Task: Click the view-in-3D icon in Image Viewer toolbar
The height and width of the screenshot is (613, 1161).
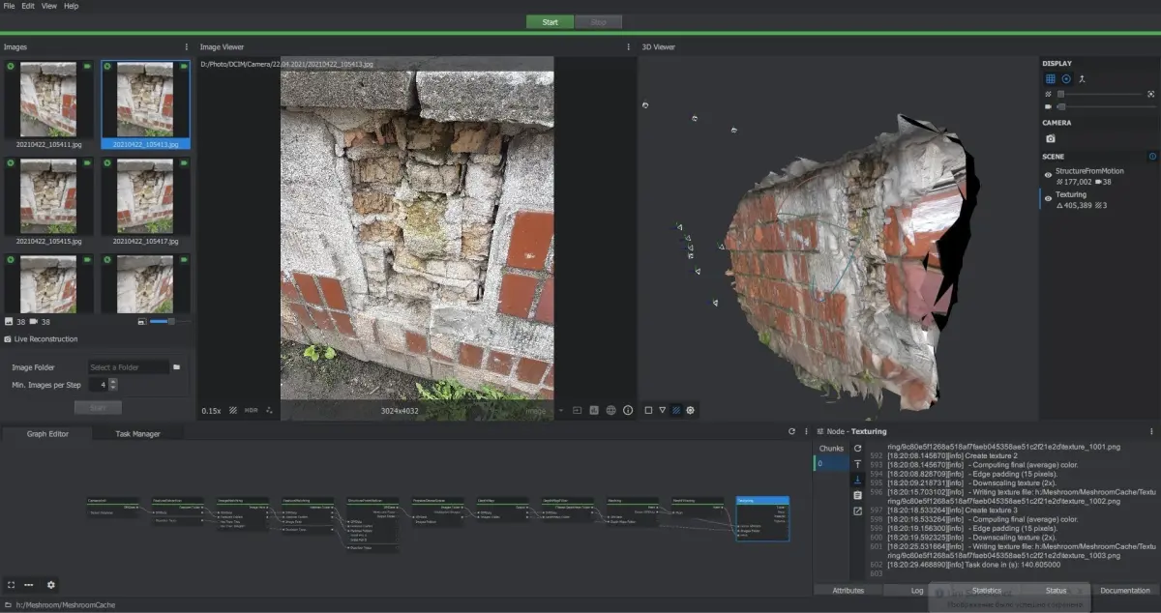Action: 578,410
